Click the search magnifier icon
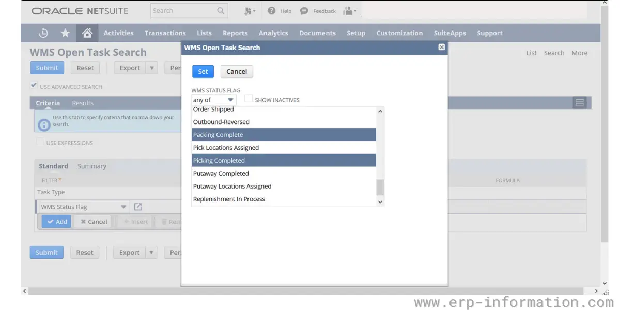620x310 pixels. point(221,11)
